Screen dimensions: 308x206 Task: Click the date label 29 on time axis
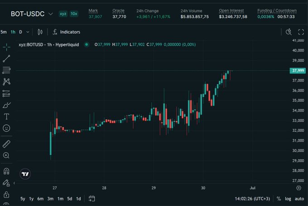pyautogui.click(x=154, y=188)
